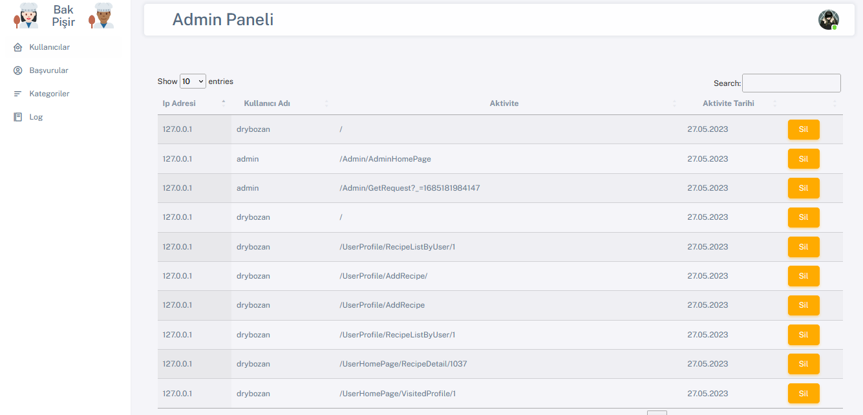
Task: Open the drybozan user link
Action: coord(253,129)
